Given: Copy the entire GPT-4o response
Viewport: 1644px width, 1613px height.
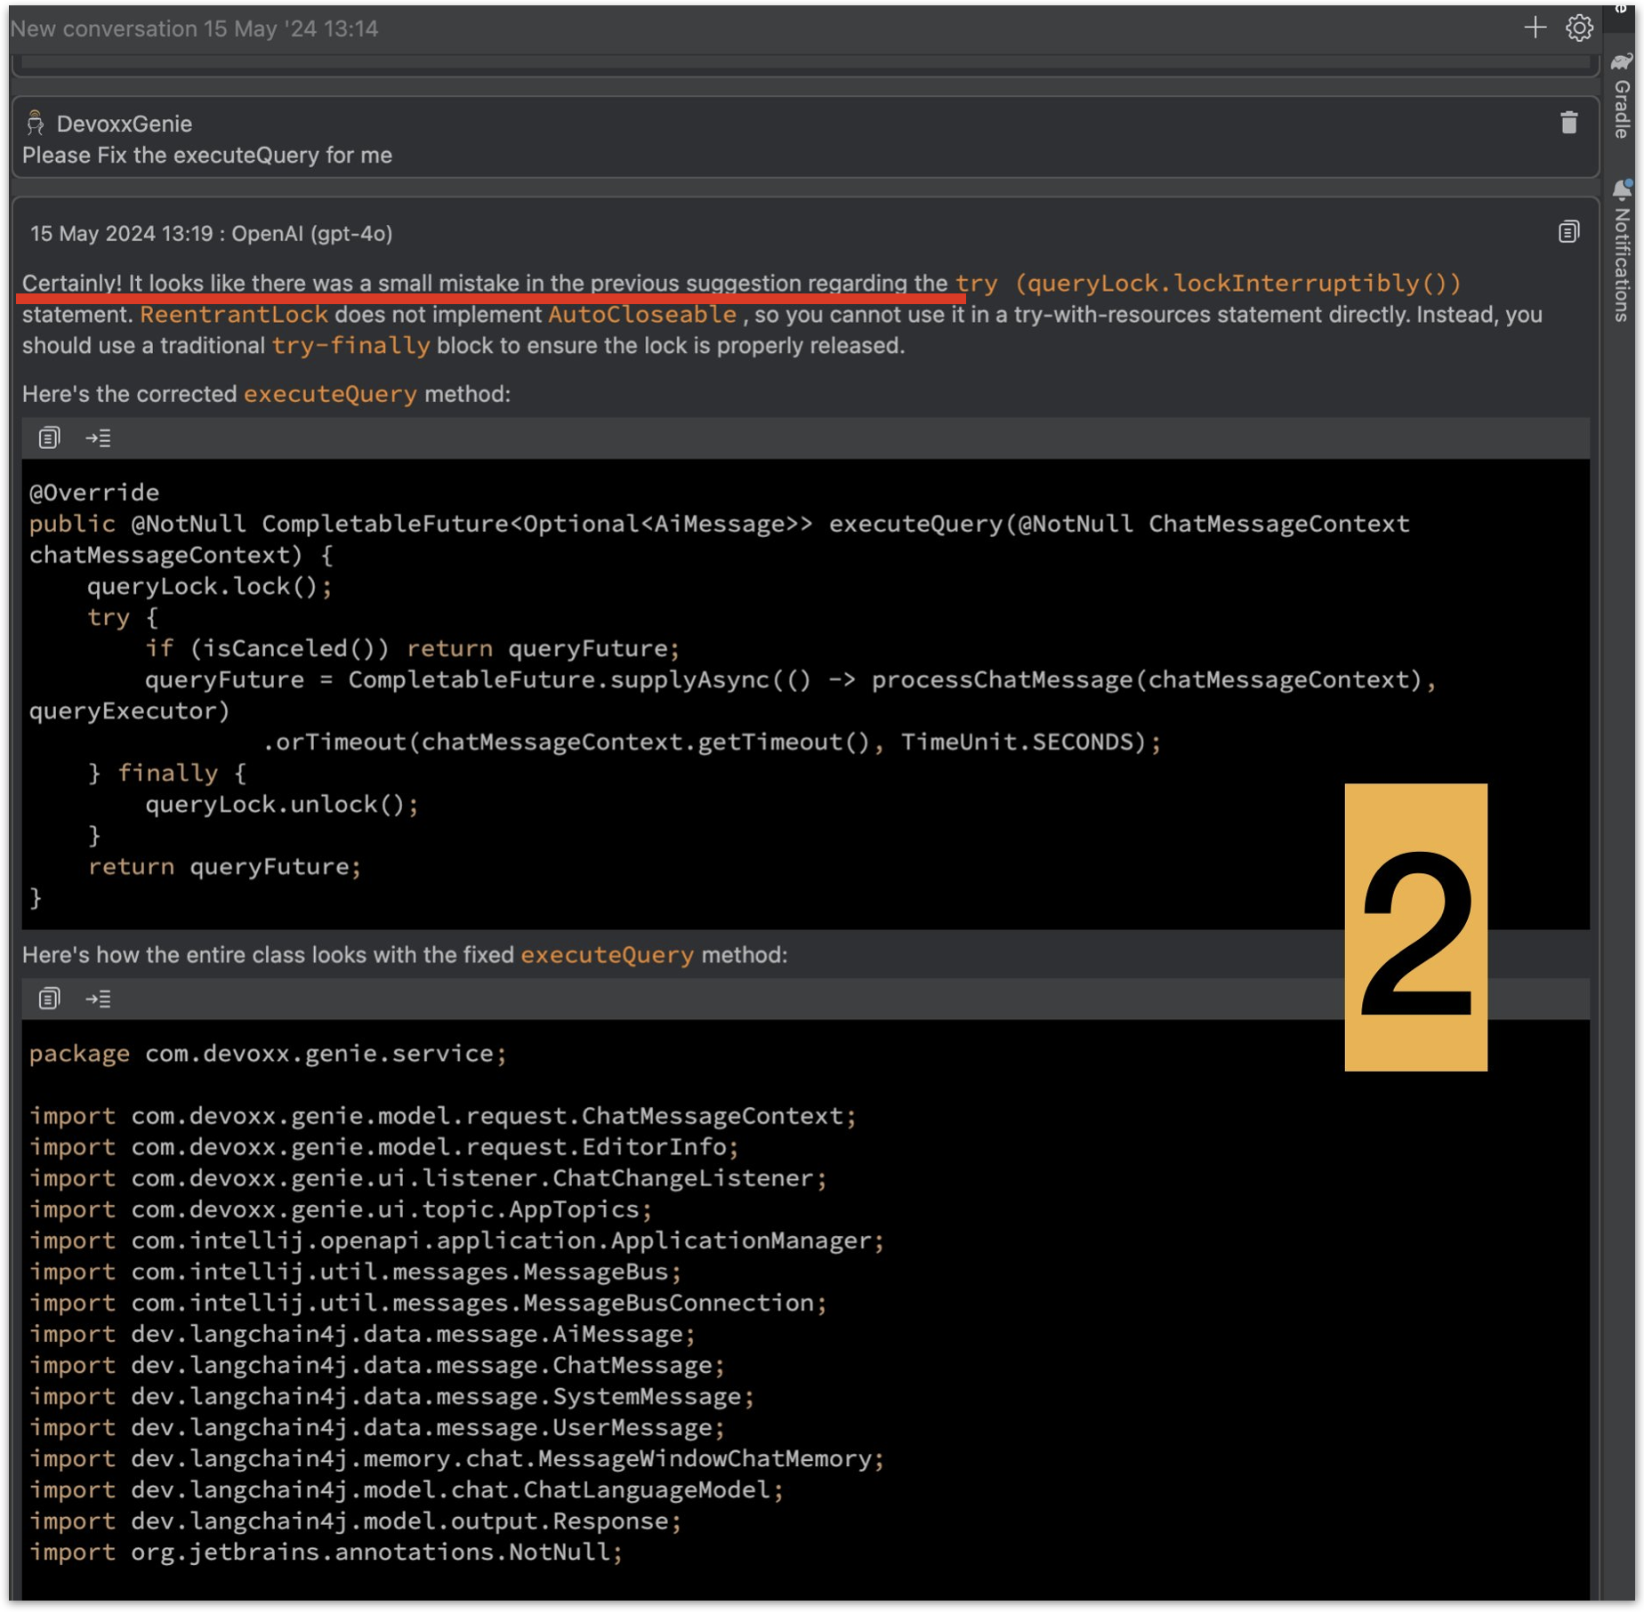Looking at the screenshot, I should [x=1567, y=232].
